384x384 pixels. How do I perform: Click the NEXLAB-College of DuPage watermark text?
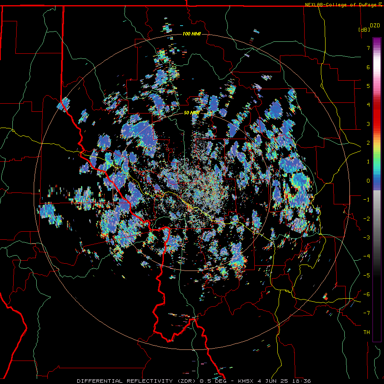coord(341,5)
